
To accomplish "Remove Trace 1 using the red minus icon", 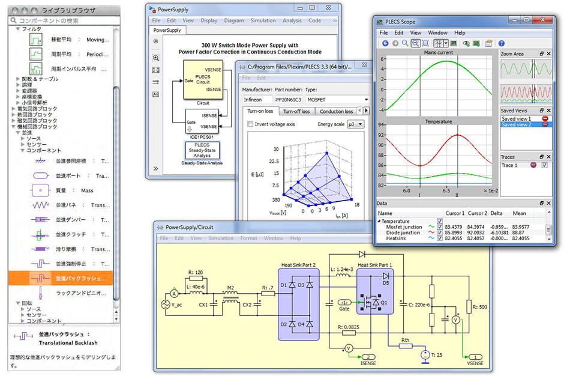I will 533,165.
